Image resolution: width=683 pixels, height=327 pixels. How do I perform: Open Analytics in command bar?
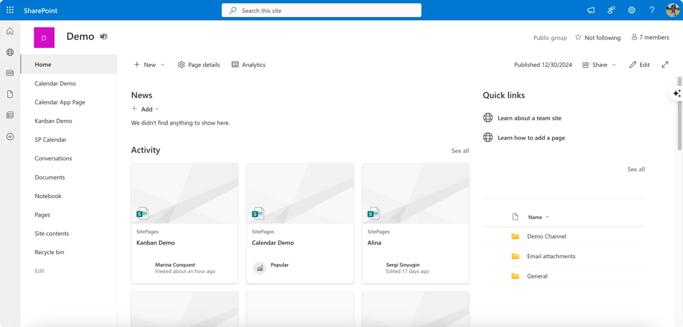coord(248,65)
